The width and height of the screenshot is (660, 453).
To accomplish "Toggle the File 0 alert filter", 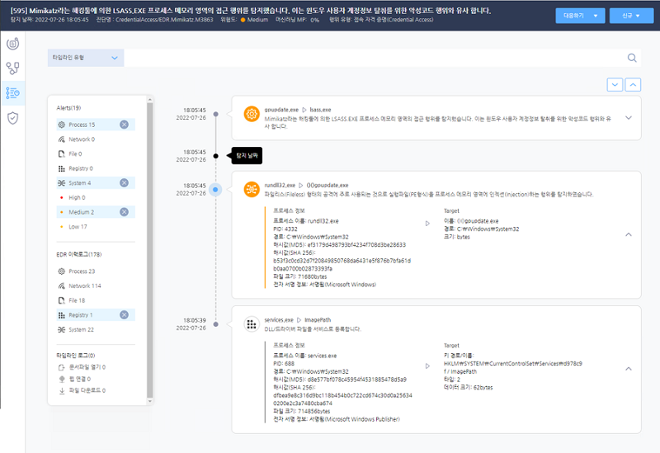I will [x=96, y=153].
